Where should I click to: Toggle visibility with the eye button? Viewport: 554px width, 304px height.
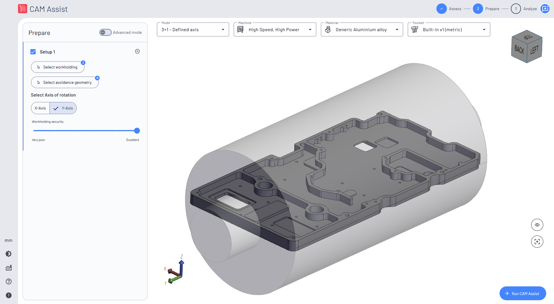coord(537,225)
